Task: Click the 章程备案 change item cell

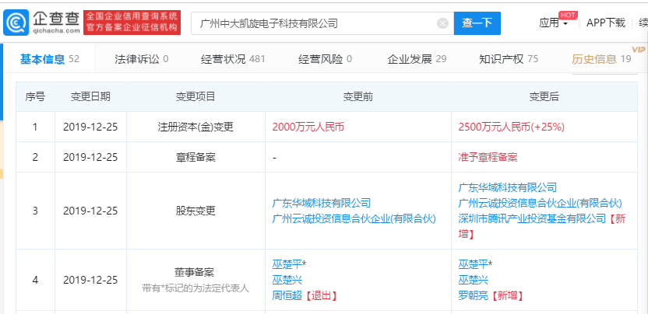Action: (x=195, y=157)
